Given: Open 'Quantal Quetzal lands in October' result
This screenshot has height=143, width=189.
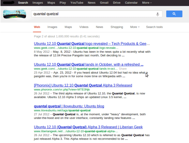Looking at the screenshot, I should pos(89,64).
